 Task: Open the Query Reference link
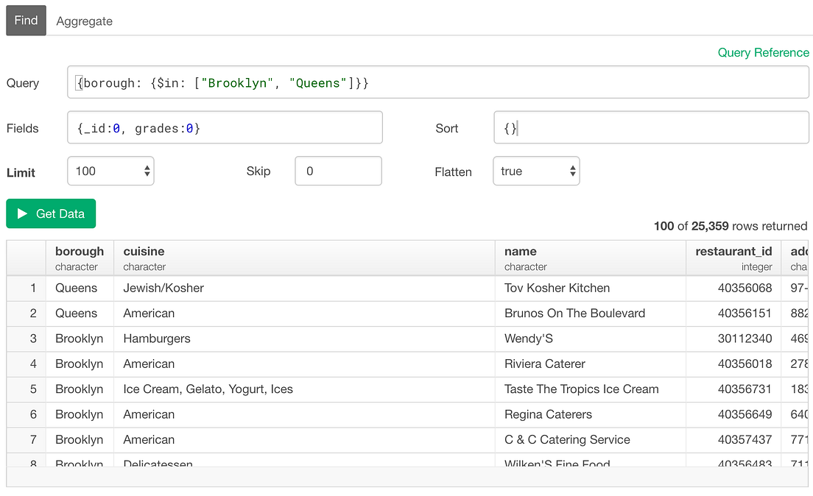click(764, 52)
